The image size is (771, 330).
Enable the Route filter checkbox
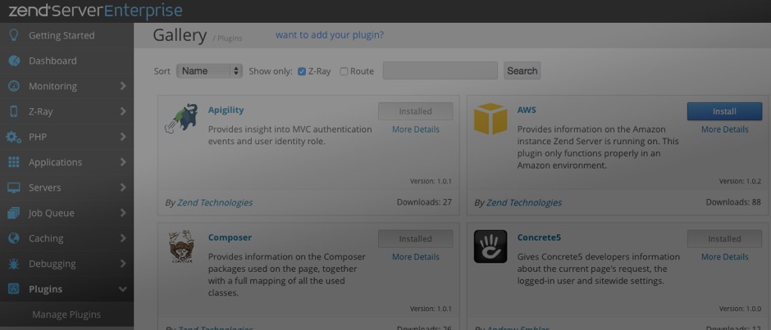344,71
